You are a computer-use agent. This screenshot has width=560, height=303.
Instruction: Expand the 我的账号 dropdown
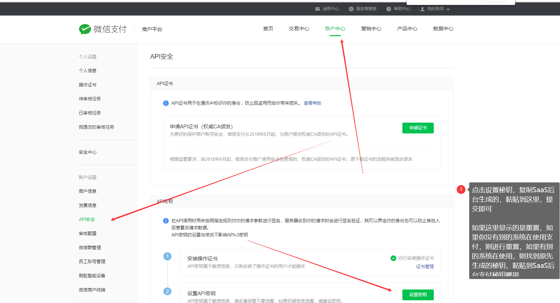435,9
